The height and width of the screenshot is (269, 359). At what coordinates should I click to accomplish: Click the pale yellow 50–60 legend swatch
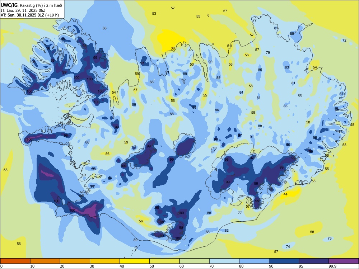click(164, 261)
